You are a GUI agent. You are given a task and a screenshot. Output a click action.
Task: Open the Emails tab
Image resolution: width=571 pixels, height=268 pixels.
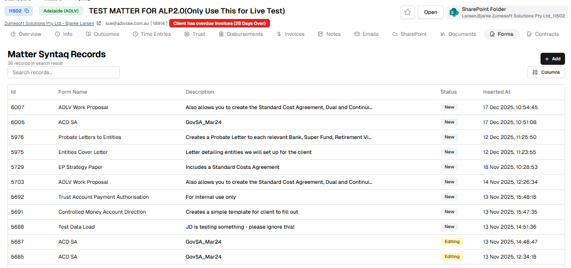(366, 34)
